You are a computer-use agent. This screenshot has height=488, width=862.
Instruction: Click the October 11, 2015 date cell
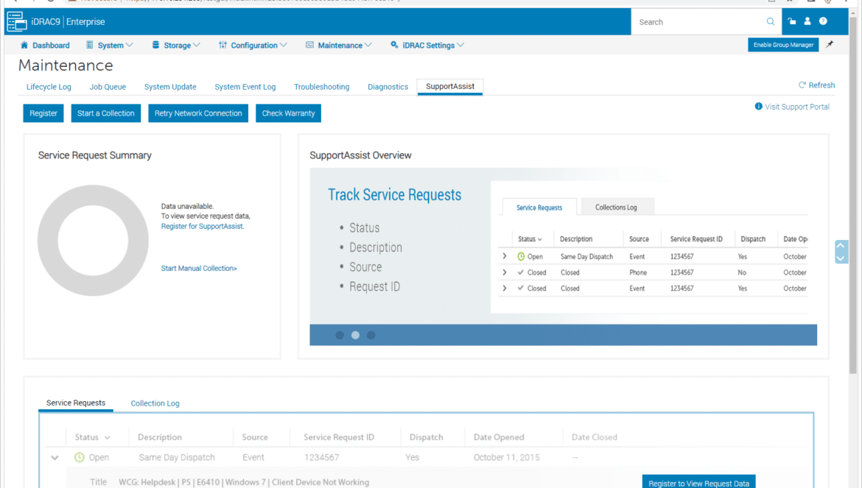pyautogui.click(x=507, y=457)
